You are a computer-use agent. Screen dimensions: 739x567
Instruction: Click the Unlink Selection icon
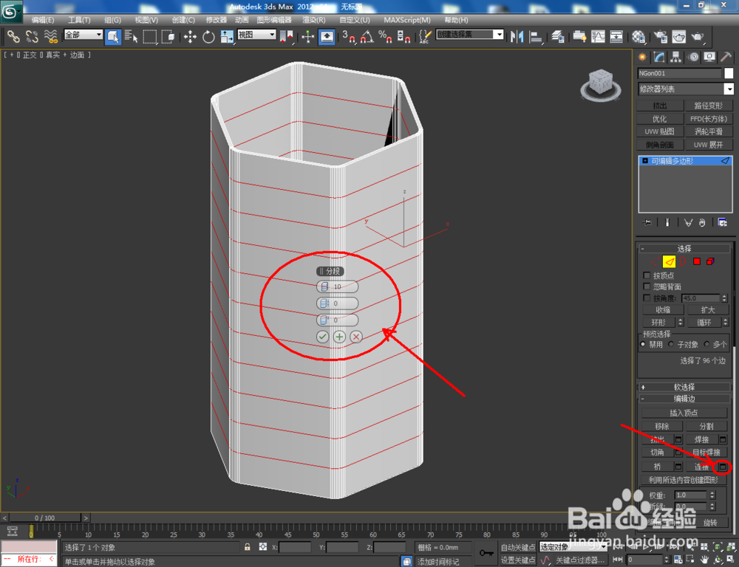pos(32,36)
